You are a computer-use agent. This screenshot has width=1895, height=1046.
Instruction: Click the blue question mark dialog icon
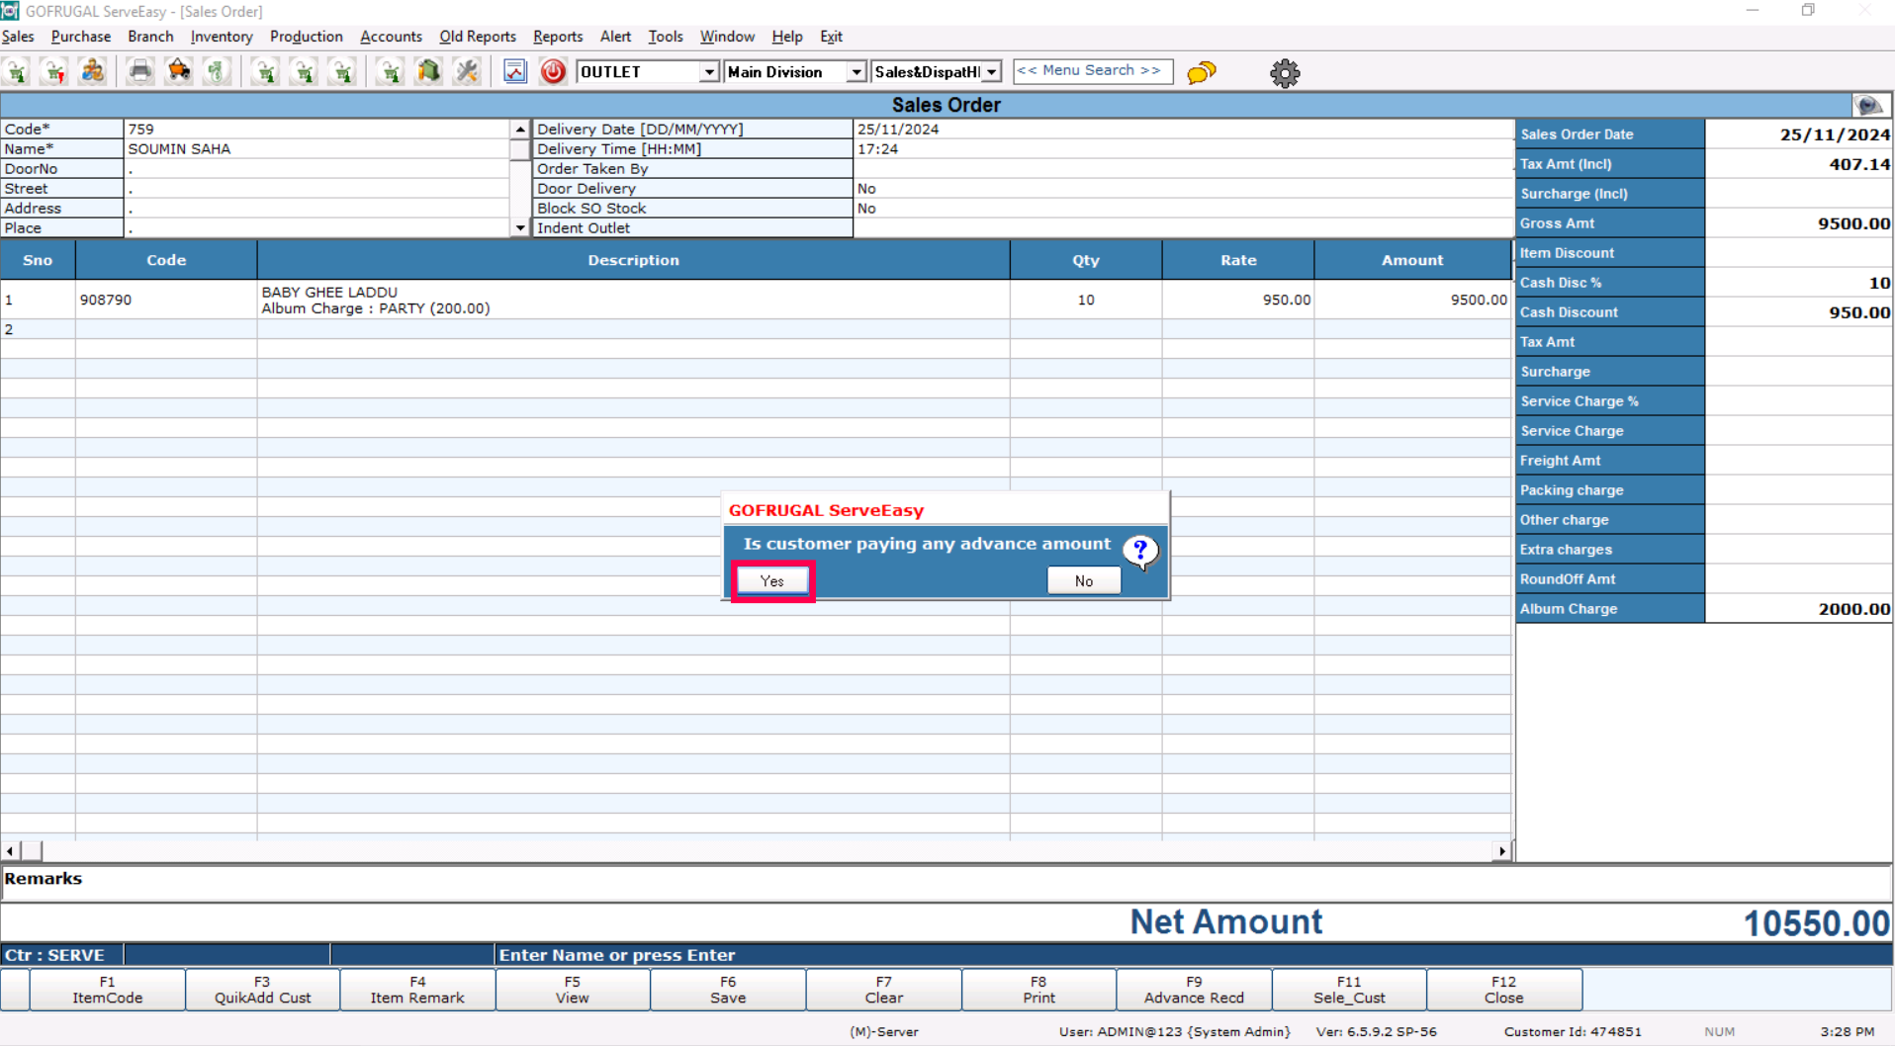(x=1140, y=551)
